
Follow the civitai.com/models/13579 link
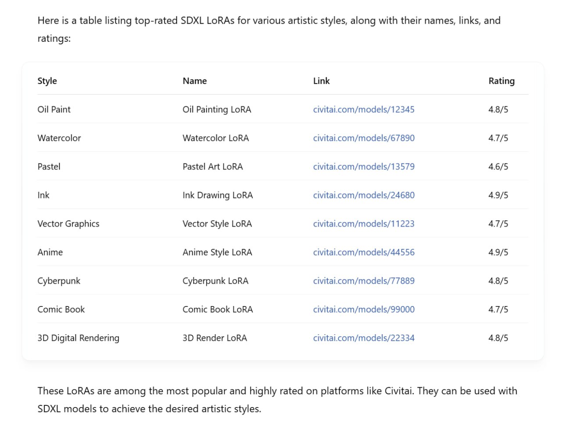(364, 166)
